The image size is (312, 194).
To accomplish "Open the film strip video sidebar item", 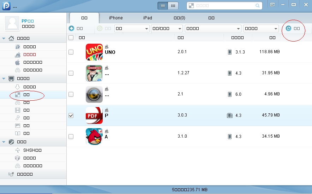I will click(33, 110).
